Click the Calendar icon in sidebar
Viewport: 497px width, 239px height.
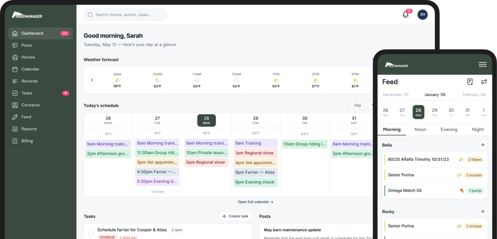point(15,69)
